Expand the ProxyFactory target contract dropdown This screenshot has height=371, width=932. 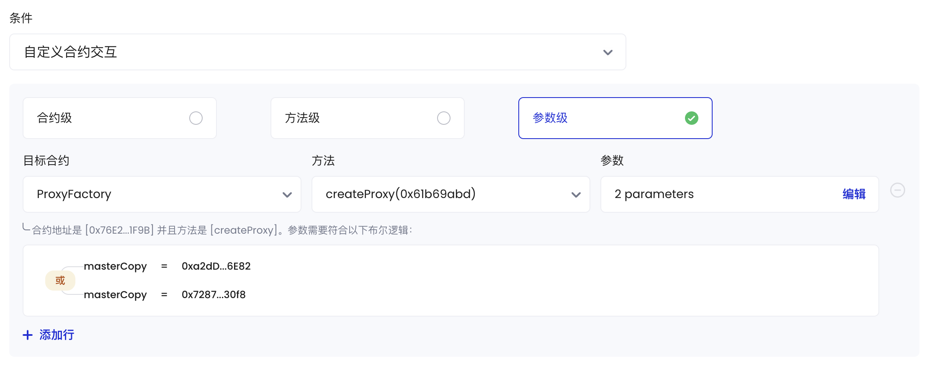pyautogui.click(x=162, y=194)
